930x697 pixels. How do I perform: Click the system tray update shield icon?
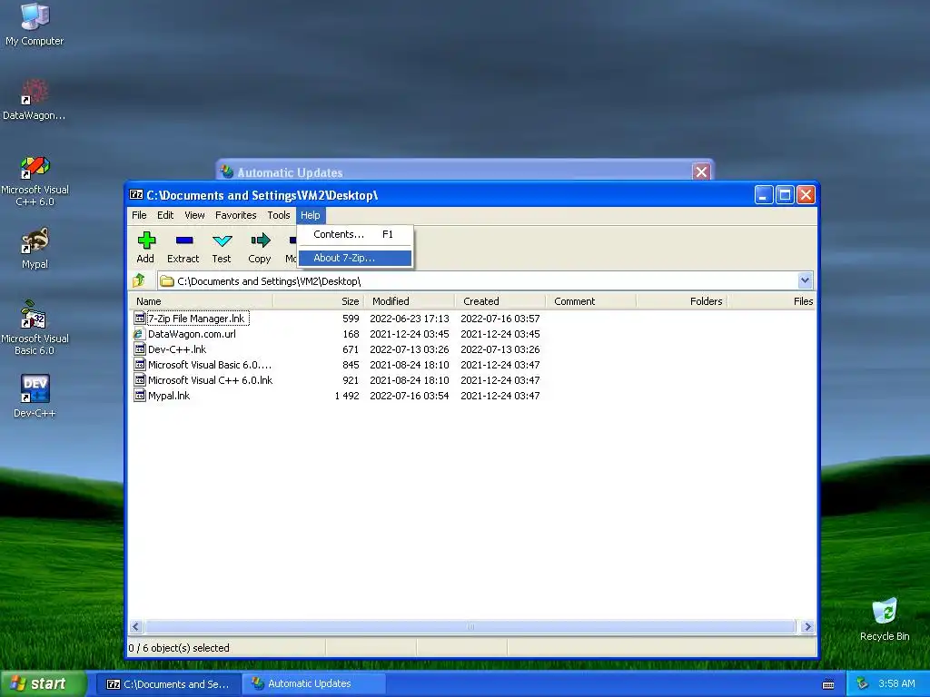point(862,683)
